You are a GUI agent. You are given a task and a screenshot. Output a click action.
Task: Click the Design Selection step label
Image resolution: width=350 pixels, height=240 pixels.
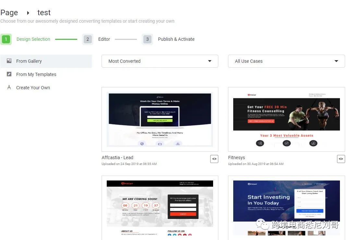33,39
